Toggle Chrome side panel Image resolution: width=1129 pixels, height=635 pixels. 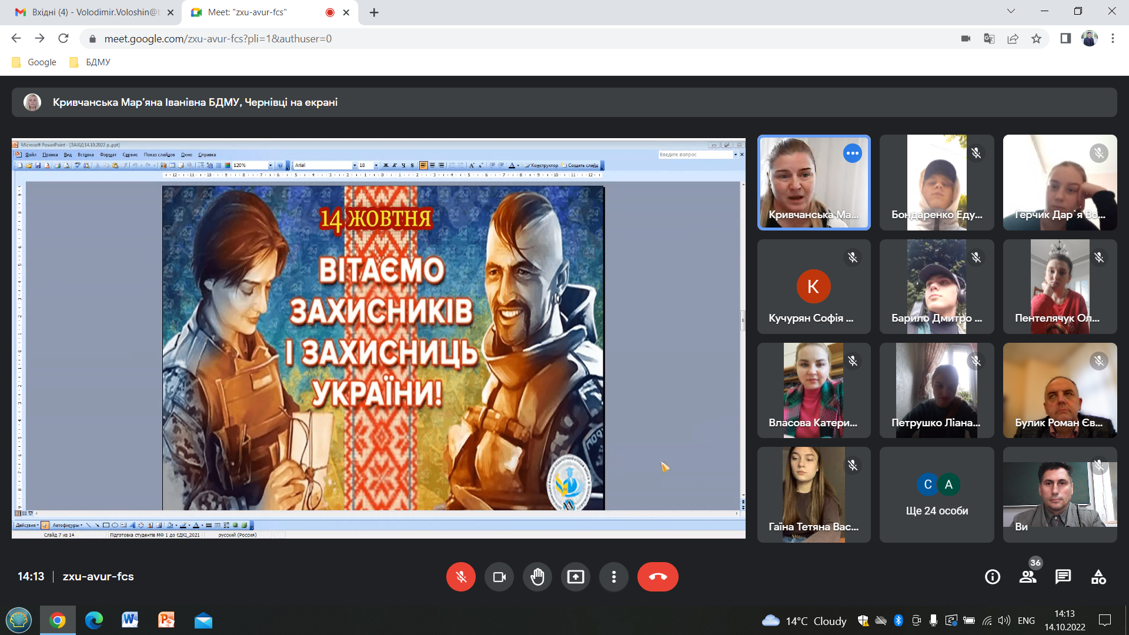click(1065, 39)
